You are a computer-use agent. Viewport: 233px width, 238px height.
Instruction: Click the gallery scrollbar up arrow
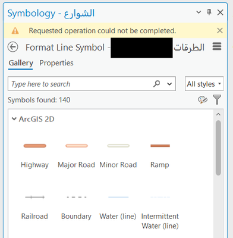point(218,114)
